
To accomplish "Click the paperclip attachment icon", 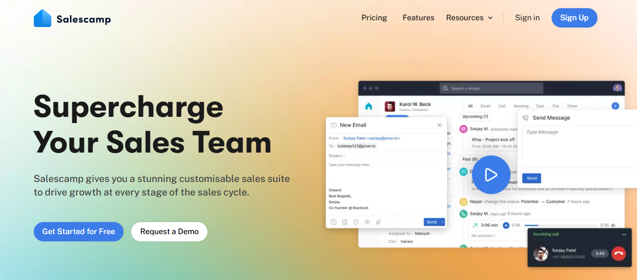I will (378, 222).
